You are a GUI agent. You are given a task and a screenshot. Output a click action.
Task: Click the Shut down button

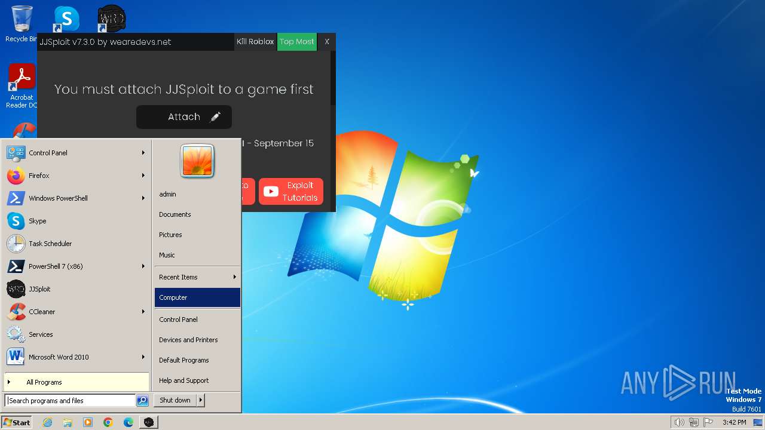tap(175, 400)
